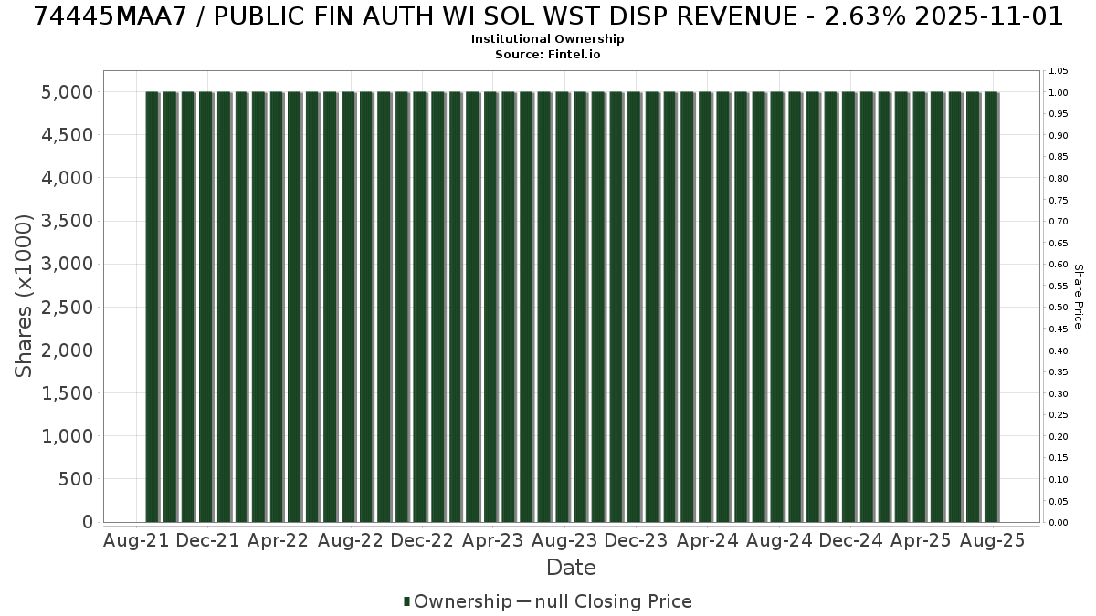The height and width of the screenshot is (616, 1096).
Task: Click the Dec-21 date axis label
Action: pyautogui.click(x=208, y=540)
